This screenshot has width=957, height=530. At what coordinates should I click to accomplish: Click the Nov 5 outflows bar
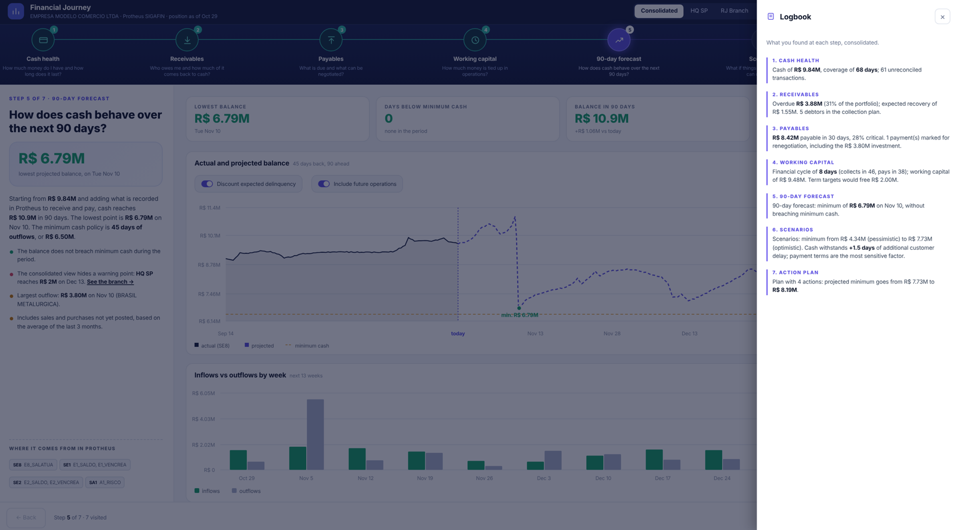click(316, 435)
